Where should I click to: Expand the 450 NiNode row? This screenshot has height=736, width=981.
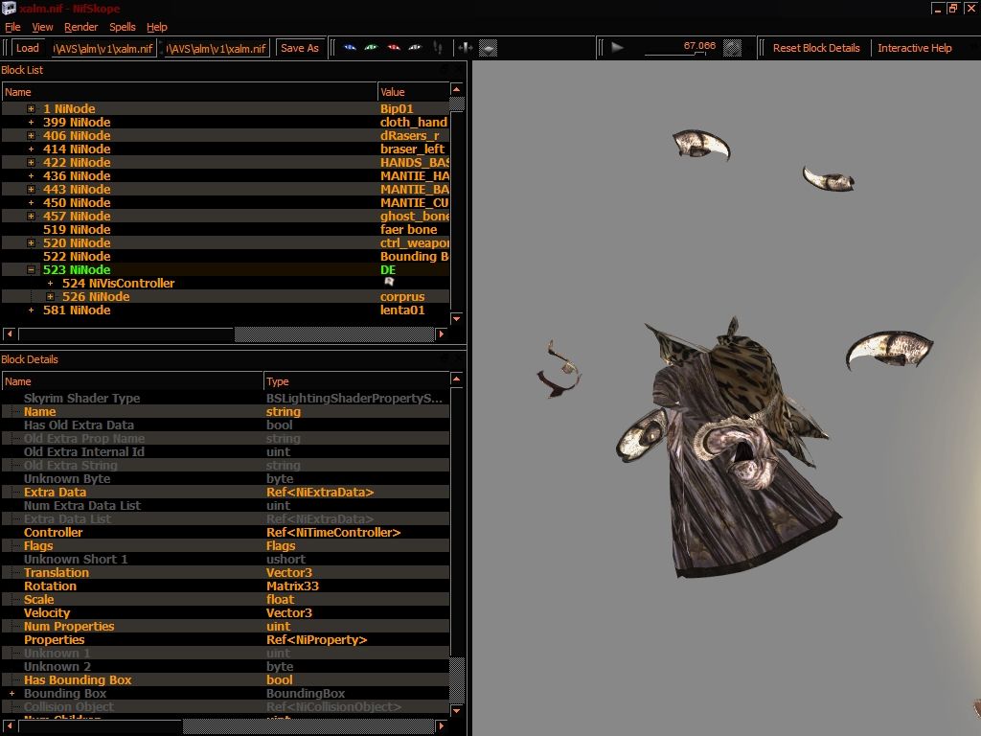pyautogui.click(x=31, y=203)
